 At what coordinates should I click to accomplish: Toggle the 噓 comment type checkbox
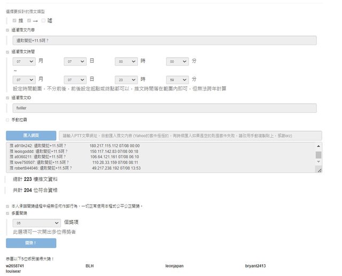(43, 20)
